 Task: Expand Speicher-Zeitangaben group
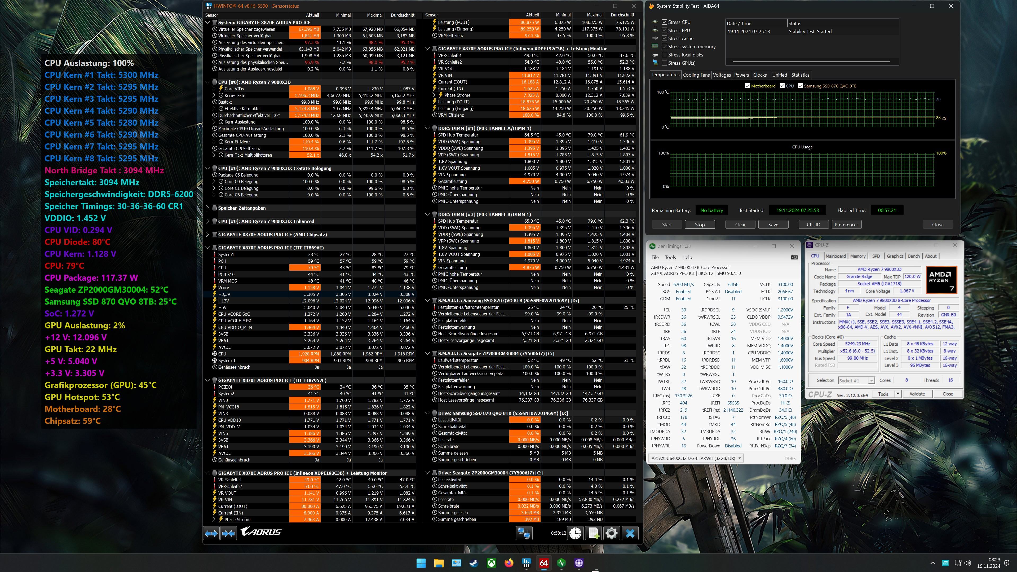[208, 208]
